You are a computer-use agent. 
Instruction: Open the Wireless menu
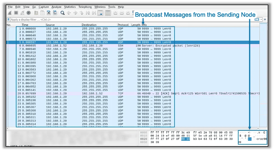pyautogui.click(x=100, y=7)
